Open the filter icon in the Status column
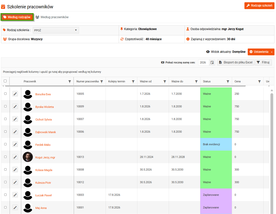Image resolution: width=276 pixels, height=214 pixels. click(228, 82)
